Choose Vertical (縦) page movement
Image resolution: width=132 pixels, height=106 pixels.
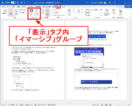pos(43,12)
